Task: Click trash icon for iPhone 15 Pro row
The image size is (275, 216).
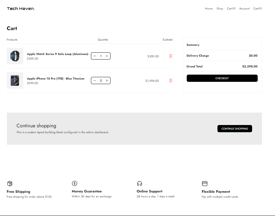Action: 170,81
